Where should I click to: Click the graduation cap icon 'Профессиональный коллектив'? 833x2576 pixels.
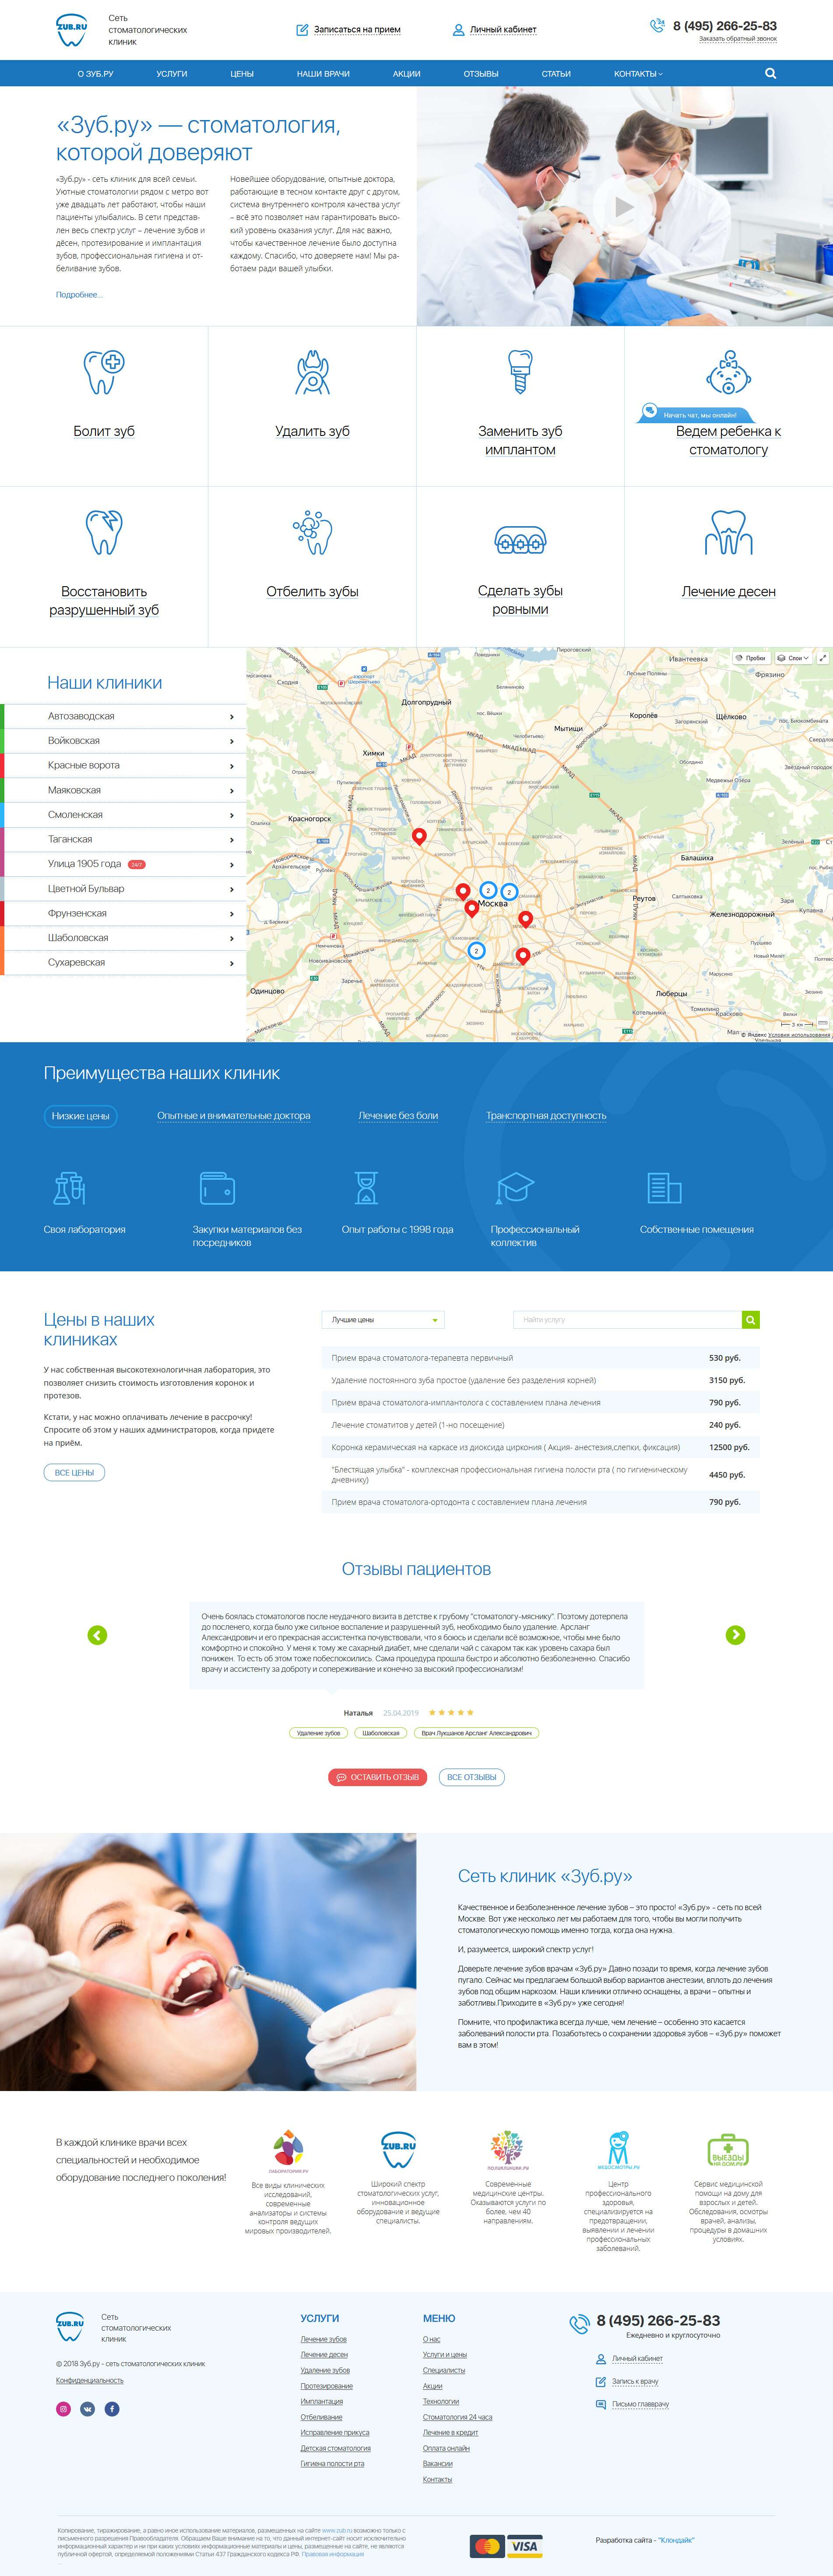click(x=515, y=1188)
